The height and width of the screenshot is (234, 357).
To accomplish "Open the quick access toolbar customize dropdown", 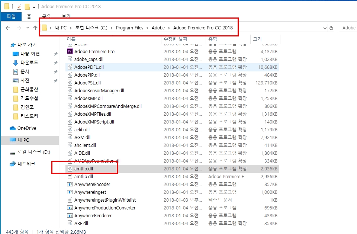I will 34,7.
